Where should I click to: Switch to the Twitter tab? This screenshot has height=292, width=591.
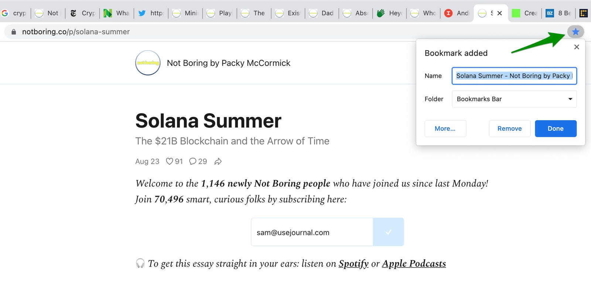pos(151,13)
